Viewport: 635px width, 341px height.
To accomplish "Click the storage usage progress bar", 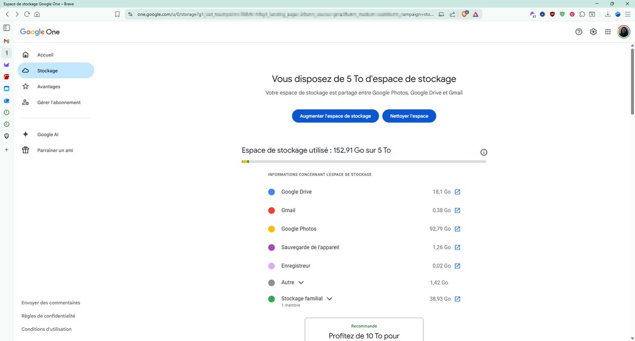I will coord(364,161).
